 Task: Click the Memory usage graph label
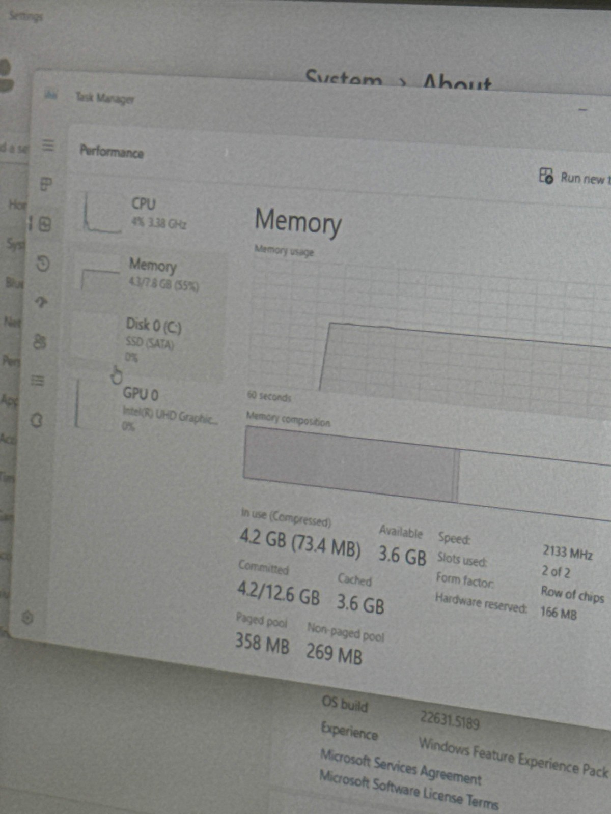tap(284, 250)
